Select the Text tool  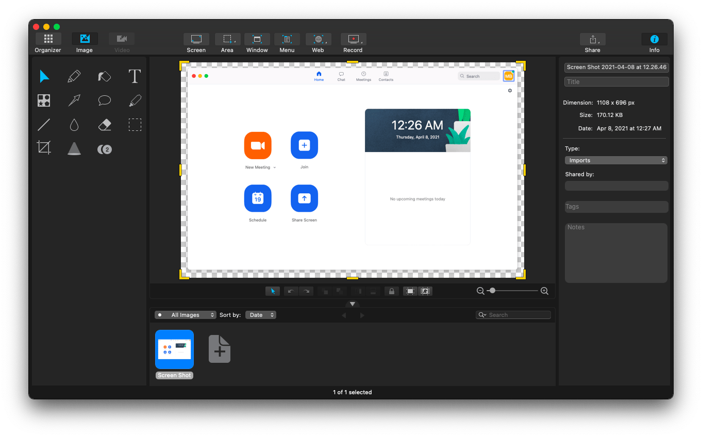pyautogui.click(x=135, y=76)
